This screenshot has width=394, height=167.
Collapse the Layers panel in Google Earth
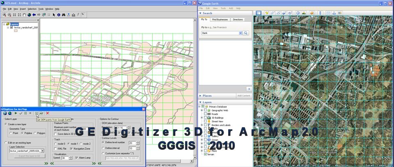click(201, 102)
